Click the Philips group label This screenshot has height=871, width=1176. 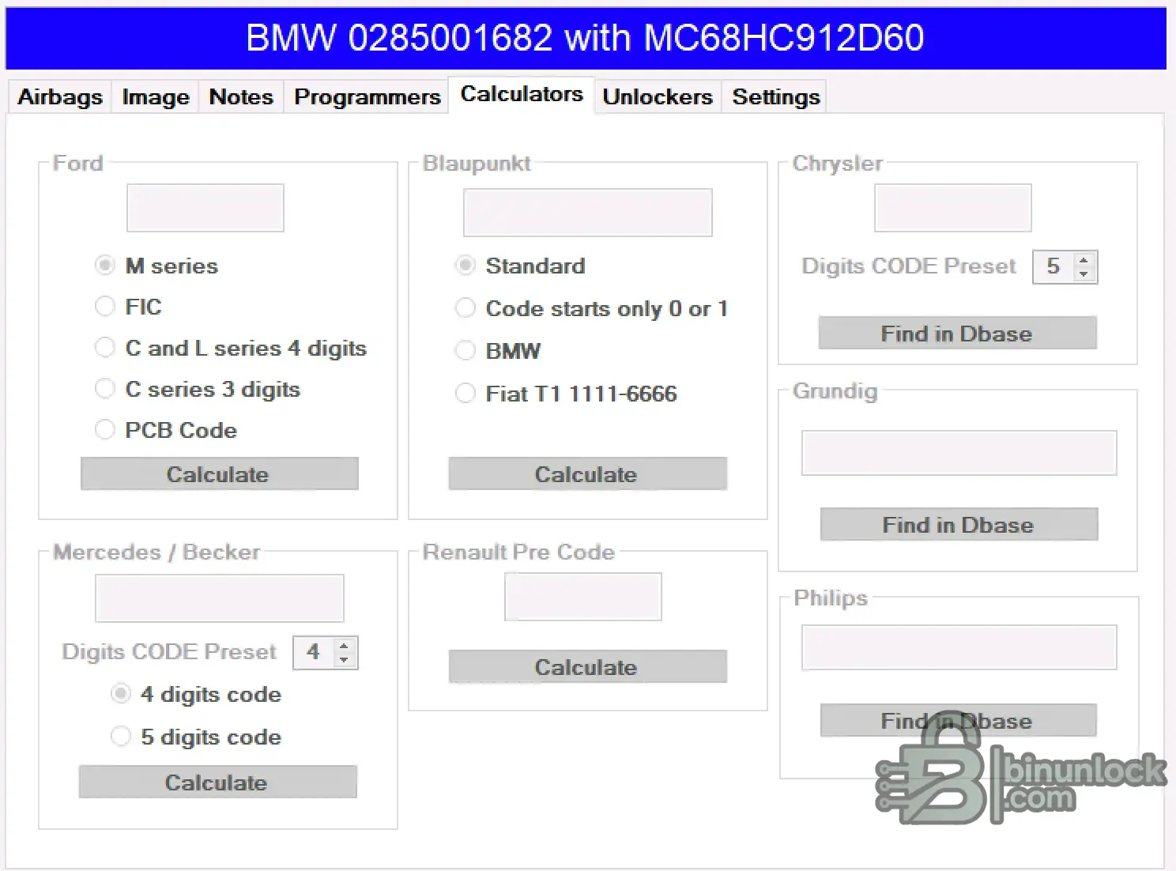click(x=831, y=598)
